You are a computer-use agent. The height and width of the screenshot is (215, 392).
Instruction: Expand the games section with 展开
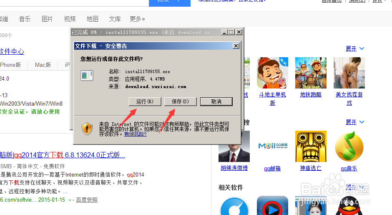coord(355,48)
